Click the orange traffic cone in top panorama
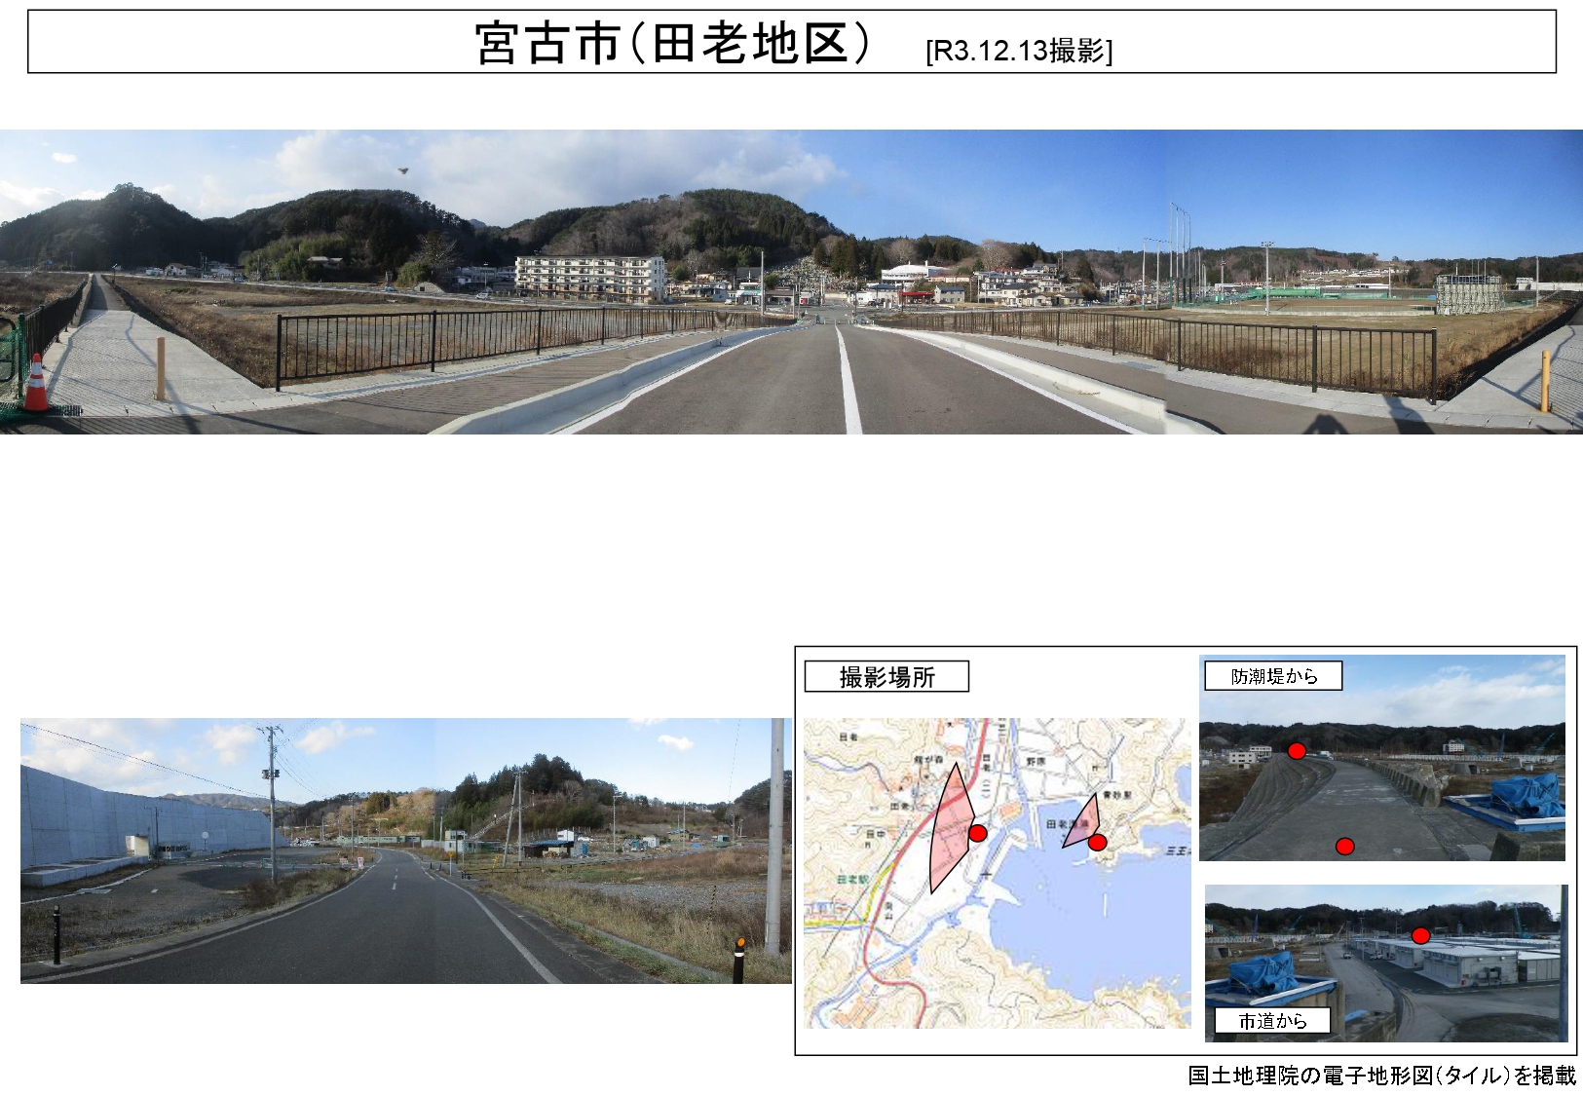1583x1096 pixels. point(36,383)
